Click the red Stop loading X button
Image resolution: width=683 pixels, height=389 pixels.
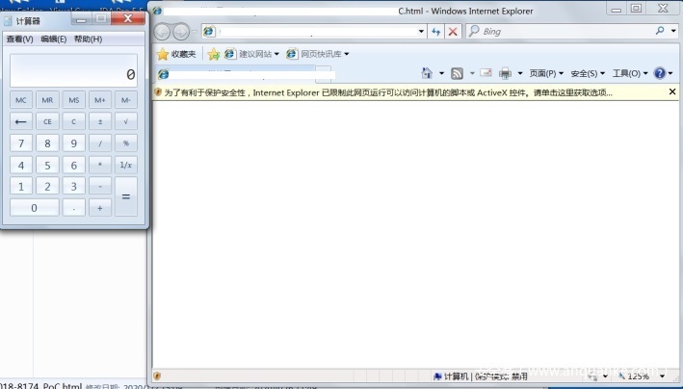pyautogui.click(x=453, y=32)
